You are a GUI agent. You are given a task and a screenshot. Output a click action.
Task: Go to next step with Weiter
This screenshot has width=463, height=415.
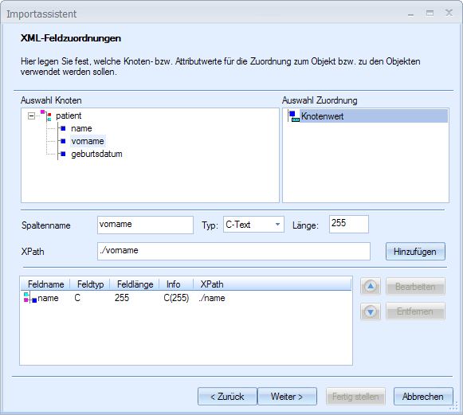pyautogui.click(x=287, y=397)
